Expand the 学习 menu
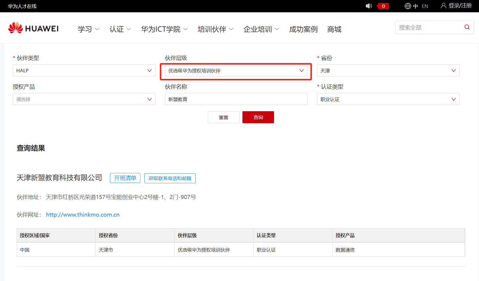The image size is (479, 281). 89,29
